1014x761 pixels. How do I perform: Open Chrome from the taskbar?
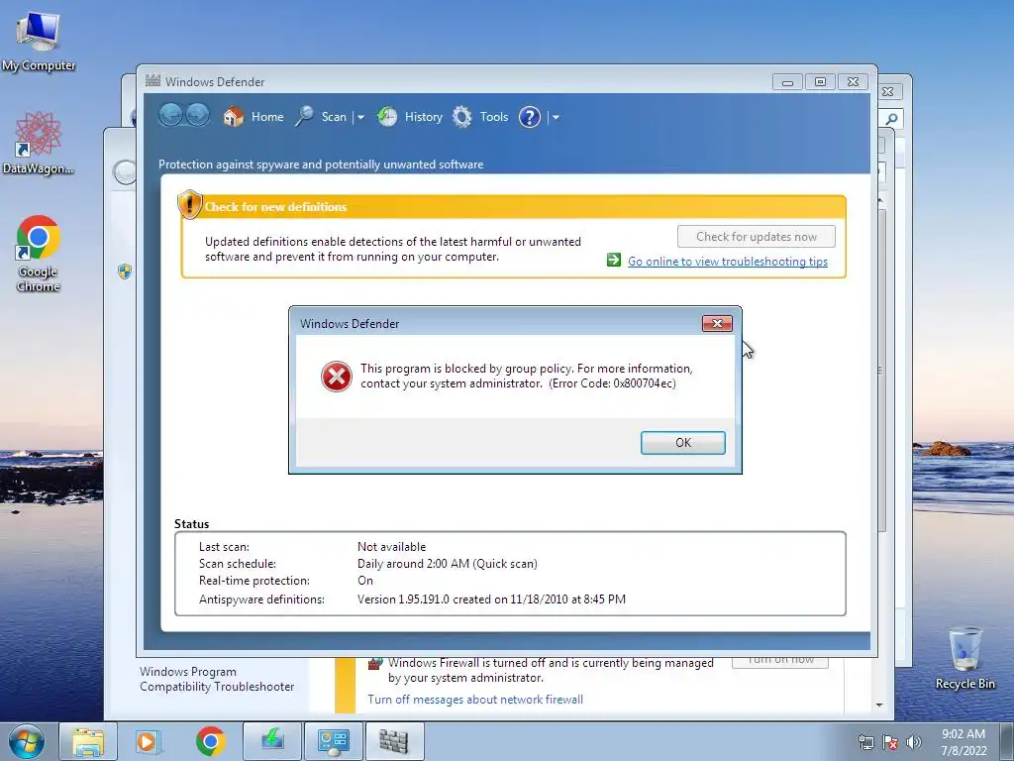pos(210,741)
